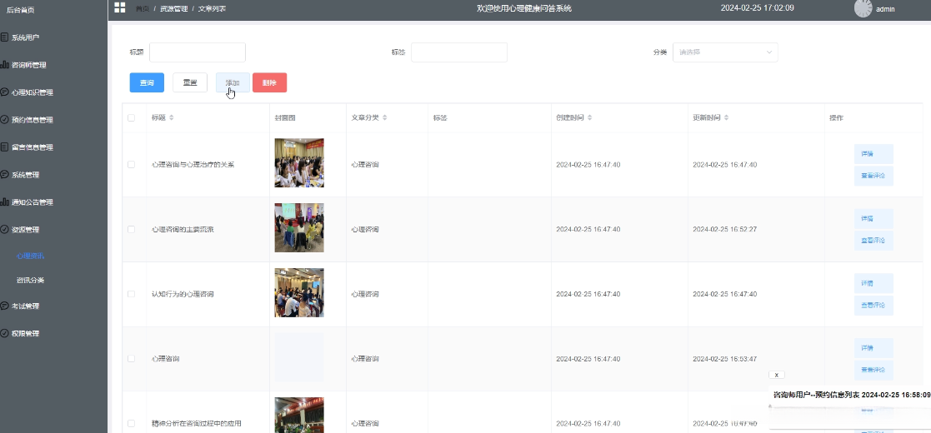The height and width of the screenshot is (433, 931).
Task: Click 查看评论 for 心理咨询的主要流派
Action: tap(873, 240)
